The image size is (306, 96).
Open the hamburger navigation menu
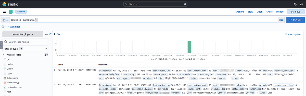[x=4, y=12]
